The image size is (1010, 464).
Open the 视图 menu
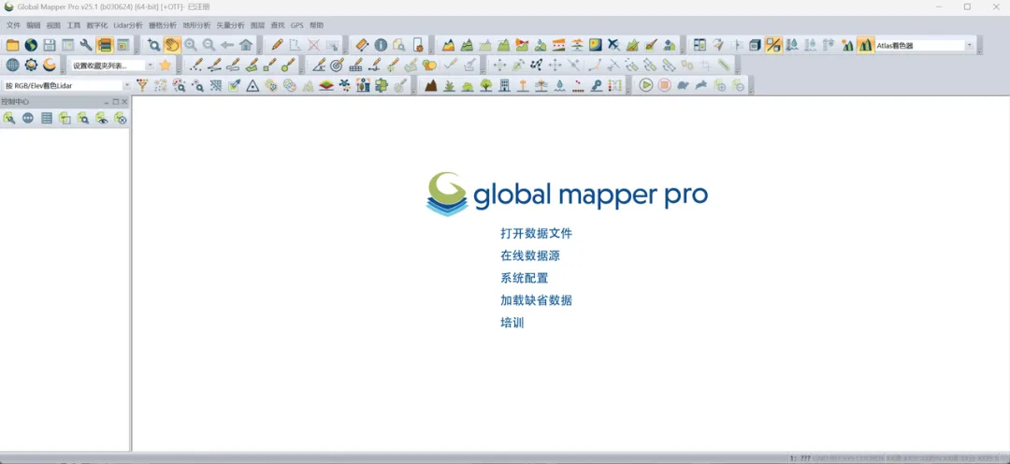tap(53, 25)
